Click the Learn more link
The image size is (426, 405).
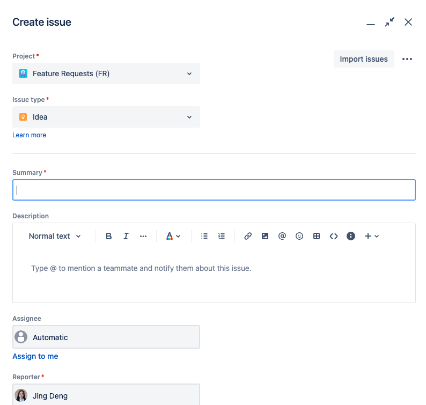pyautogui.click(x=30, y=135)
